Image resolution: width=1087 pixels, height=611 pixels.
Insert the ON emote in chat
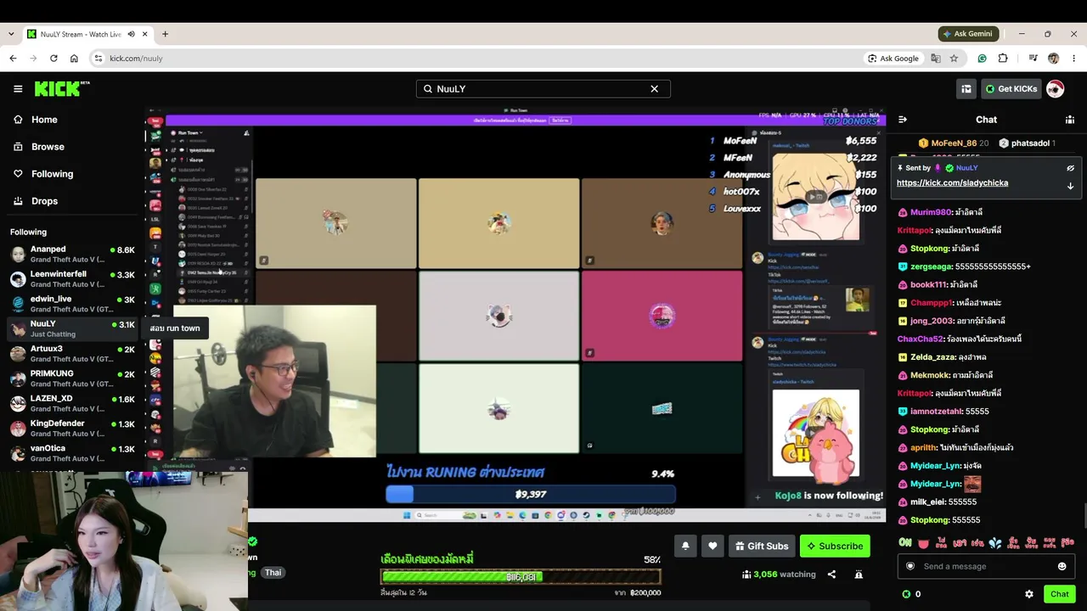coord(905,542)
